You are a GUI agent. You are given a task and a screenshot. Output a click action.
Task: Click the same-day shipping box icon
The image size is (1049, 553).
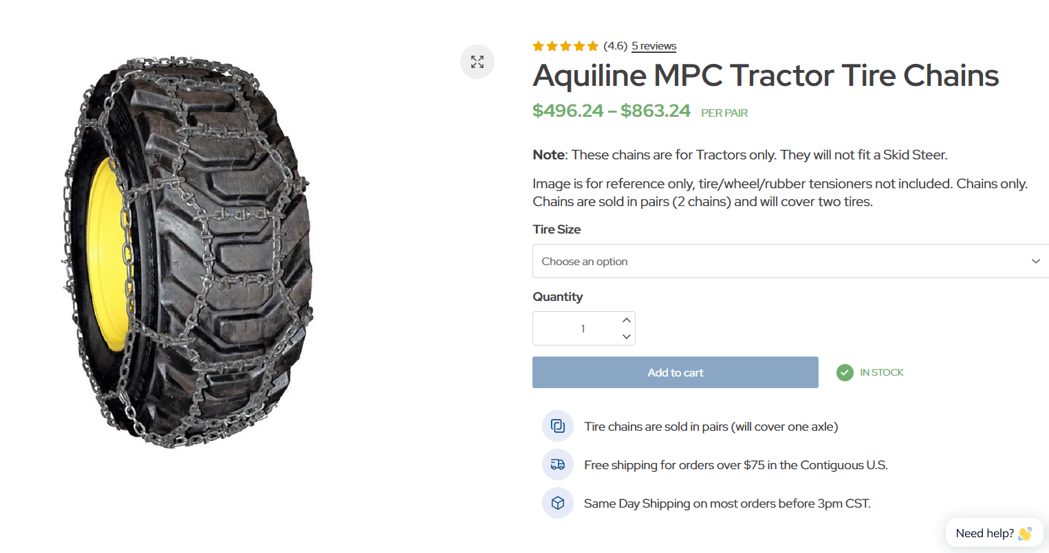pyautogui.click(x=558, y=503)
